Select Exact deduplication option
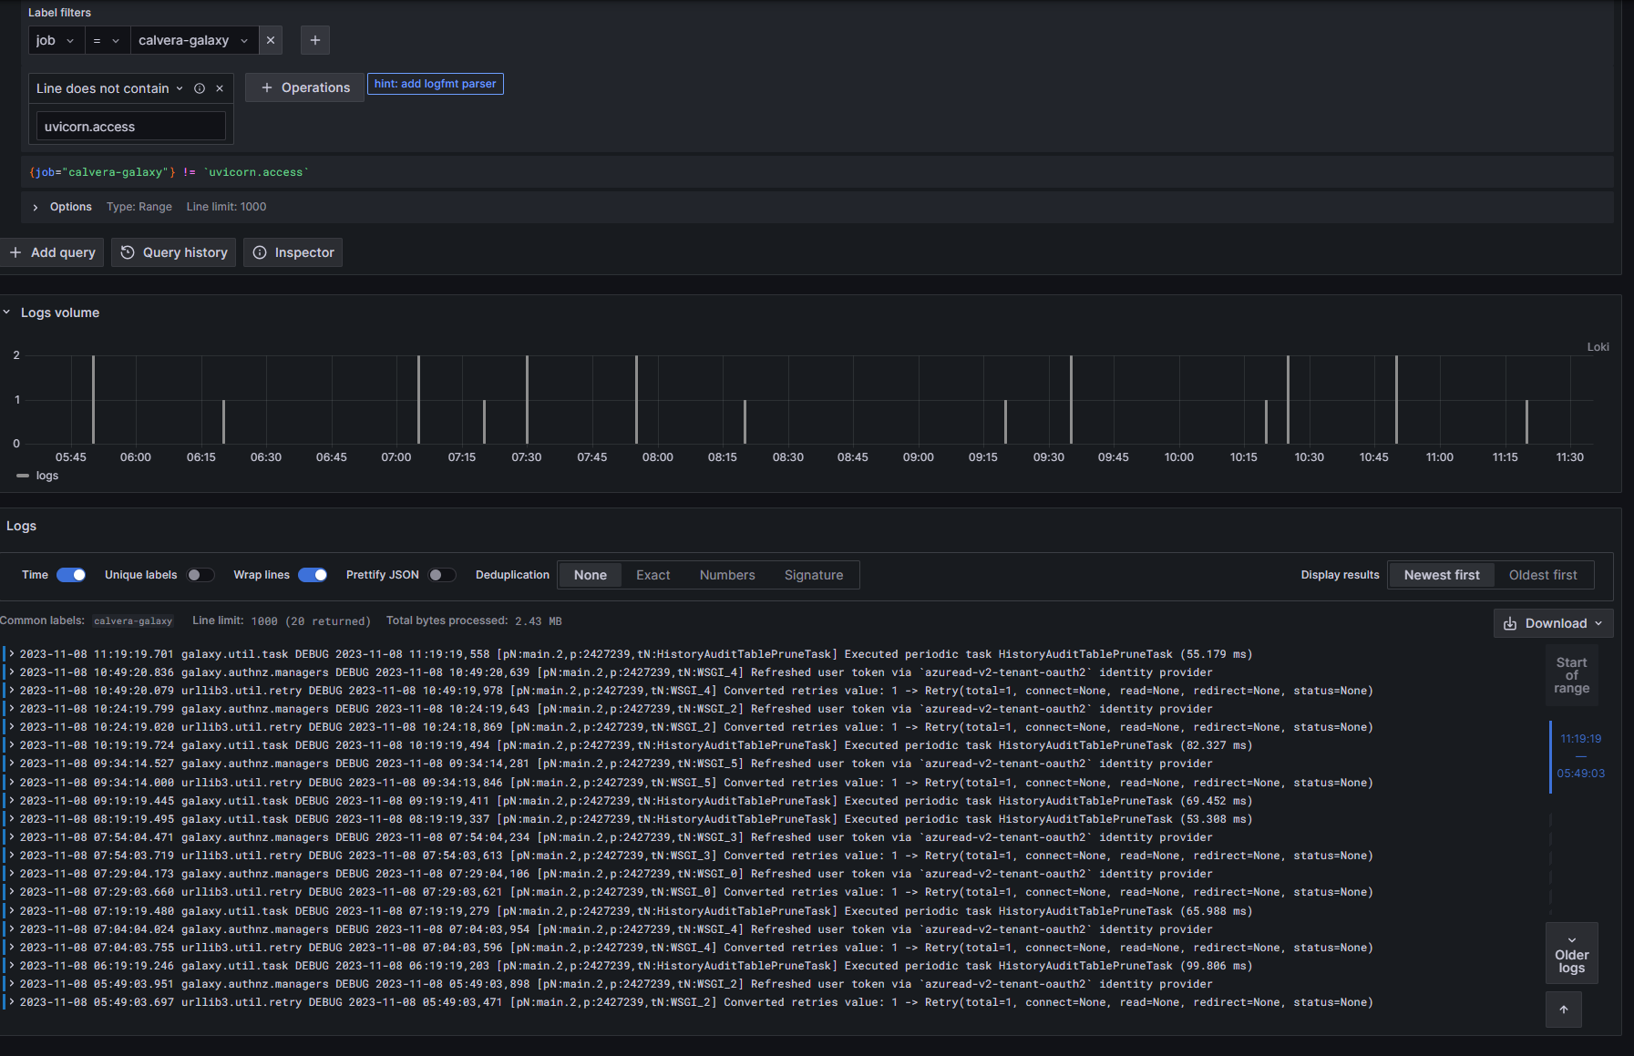1634x1056 pixels. 653,575
